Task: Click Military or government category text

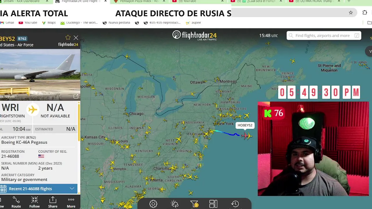Action: [24, 179]
